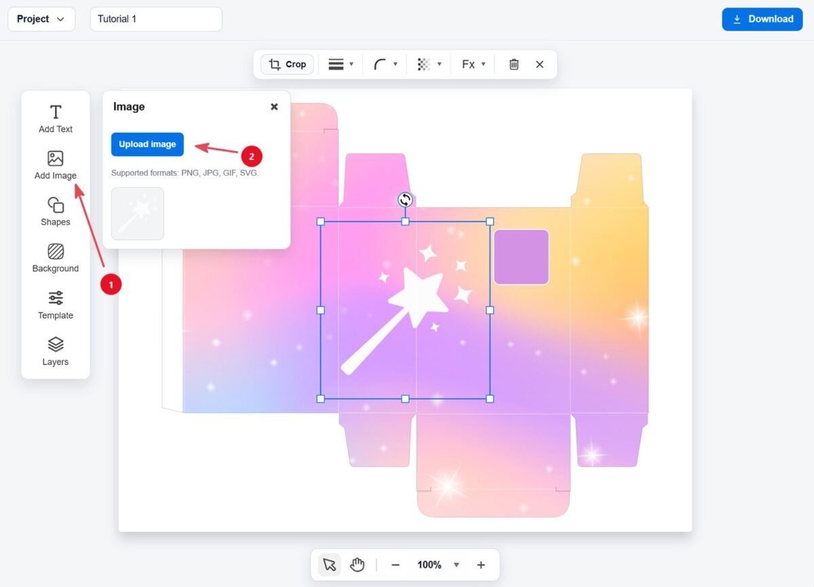Open the Template settings
The height and width of the screenshot is (587, 814).
56,305
